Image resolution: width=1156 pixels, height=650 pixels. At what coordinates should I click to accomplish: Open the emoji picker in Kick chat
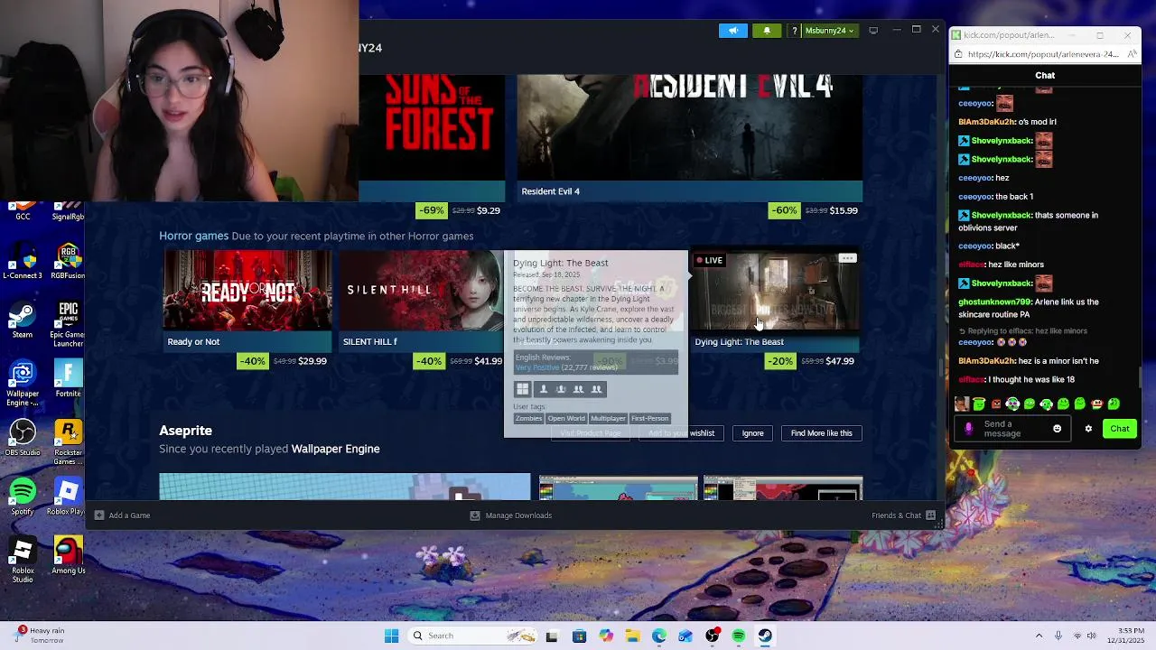pyautogui.click(x=1058, y=429)
